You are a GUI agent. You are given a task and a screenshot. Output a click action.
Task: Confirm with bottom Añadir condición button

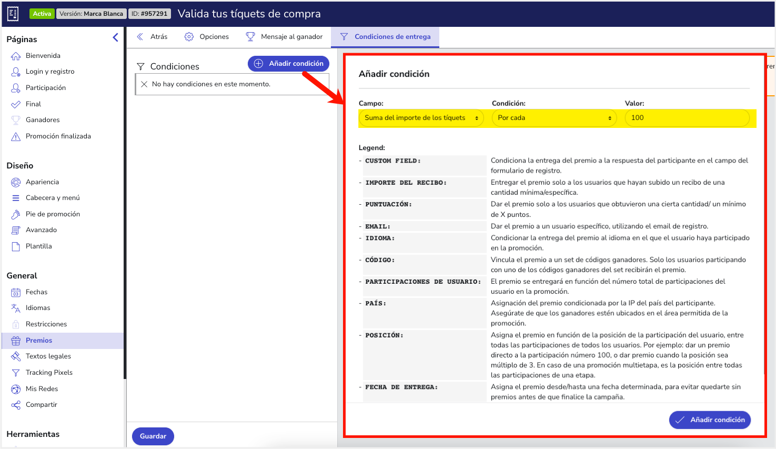click(x=710, y=420)
